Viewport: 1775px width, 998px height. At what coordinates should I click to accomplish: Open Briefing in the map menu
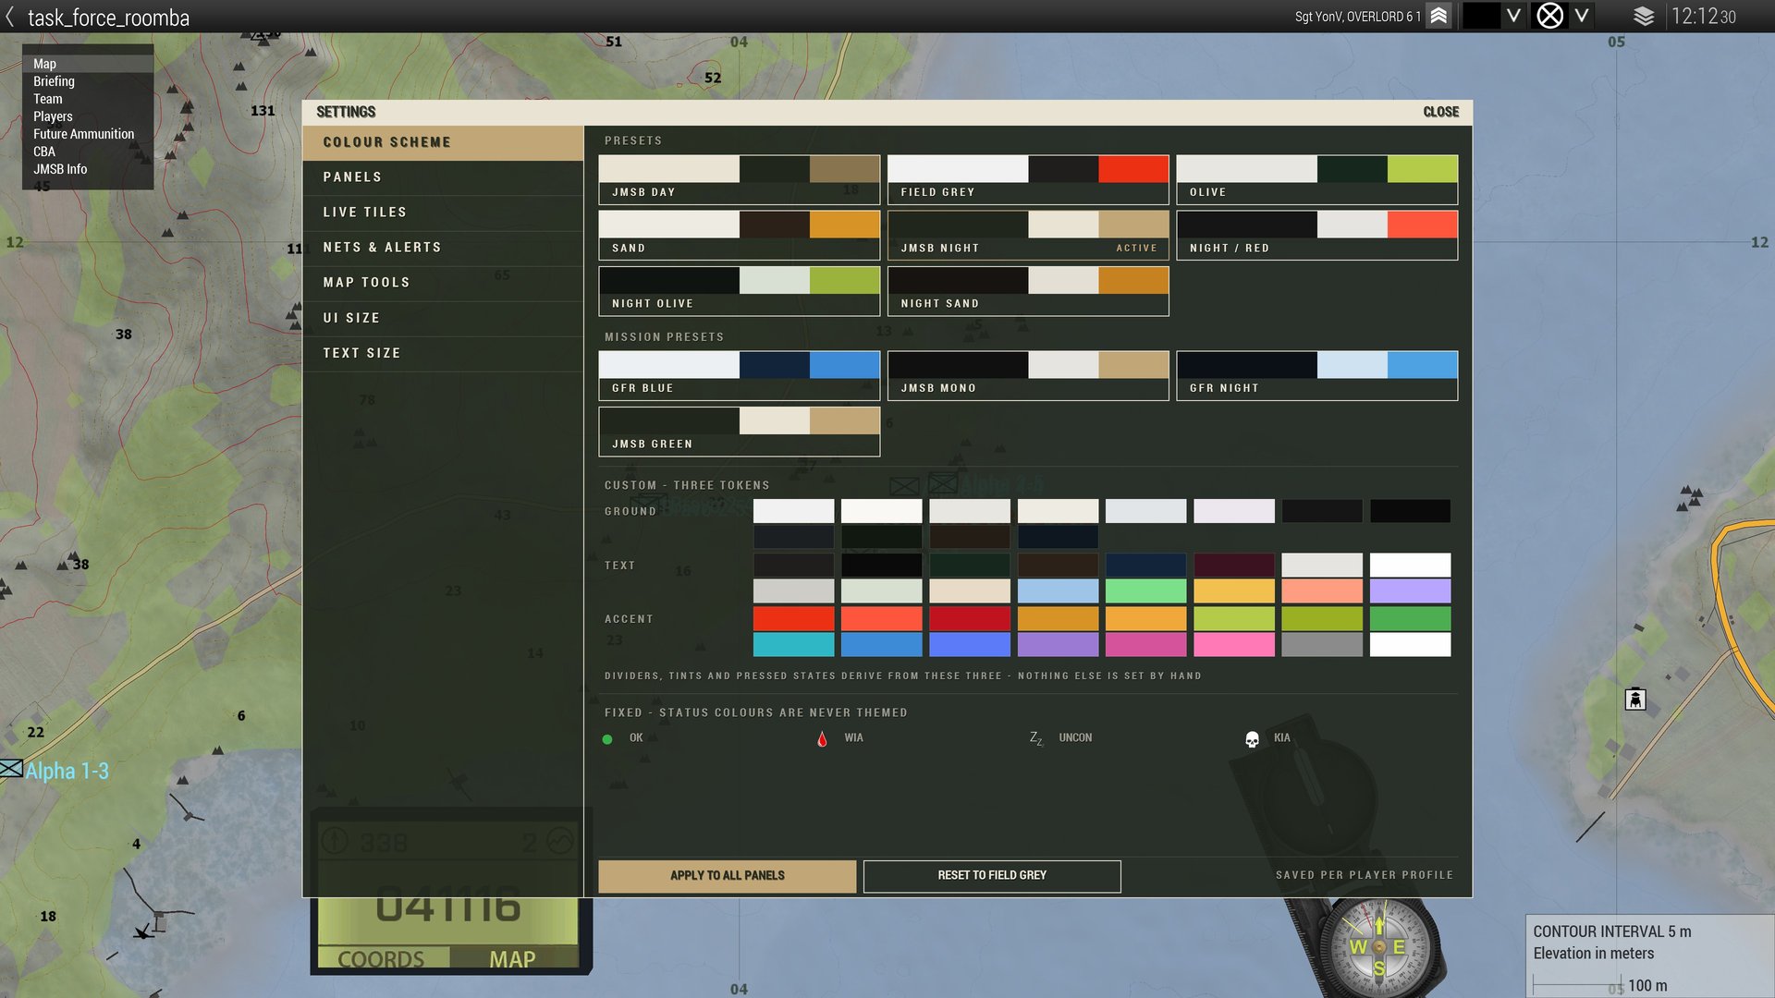(54, 81)
